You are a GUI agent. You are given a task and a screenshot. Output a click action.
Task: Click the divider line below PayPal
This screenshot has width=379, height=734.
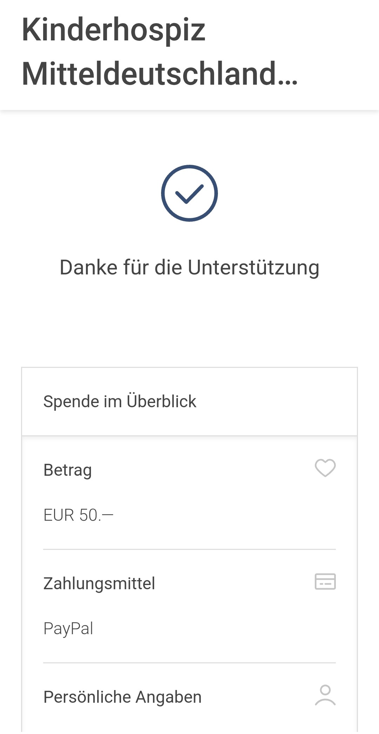click(189, 663)
